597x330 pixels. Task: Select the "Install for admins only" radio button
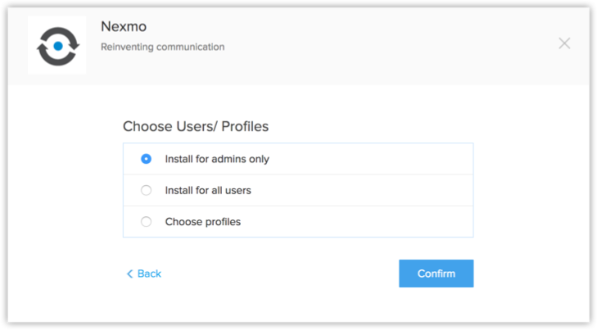click(x=147, y=159)
